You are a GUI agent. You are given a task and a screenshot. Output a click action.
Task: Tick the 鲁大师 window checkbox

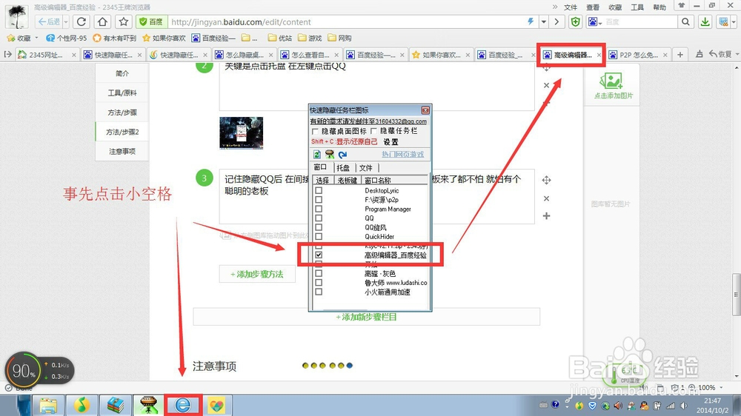(319, 282)
